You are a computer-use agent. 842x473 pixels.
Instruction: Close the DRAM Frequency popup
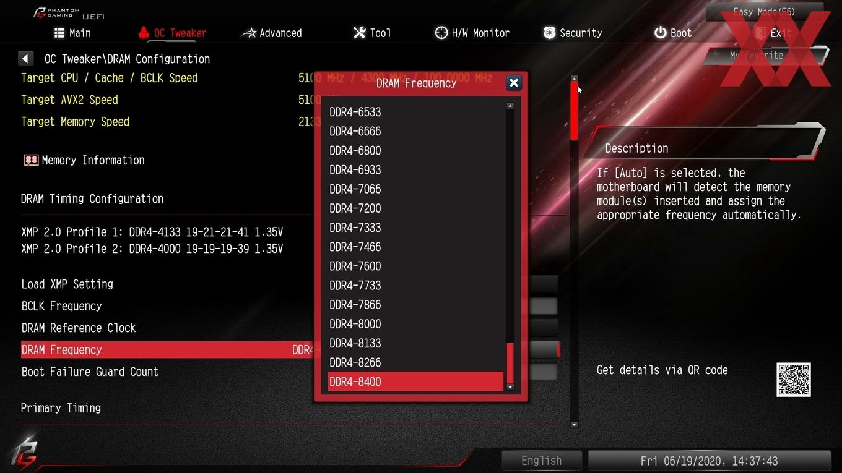[x=513, y=83]
